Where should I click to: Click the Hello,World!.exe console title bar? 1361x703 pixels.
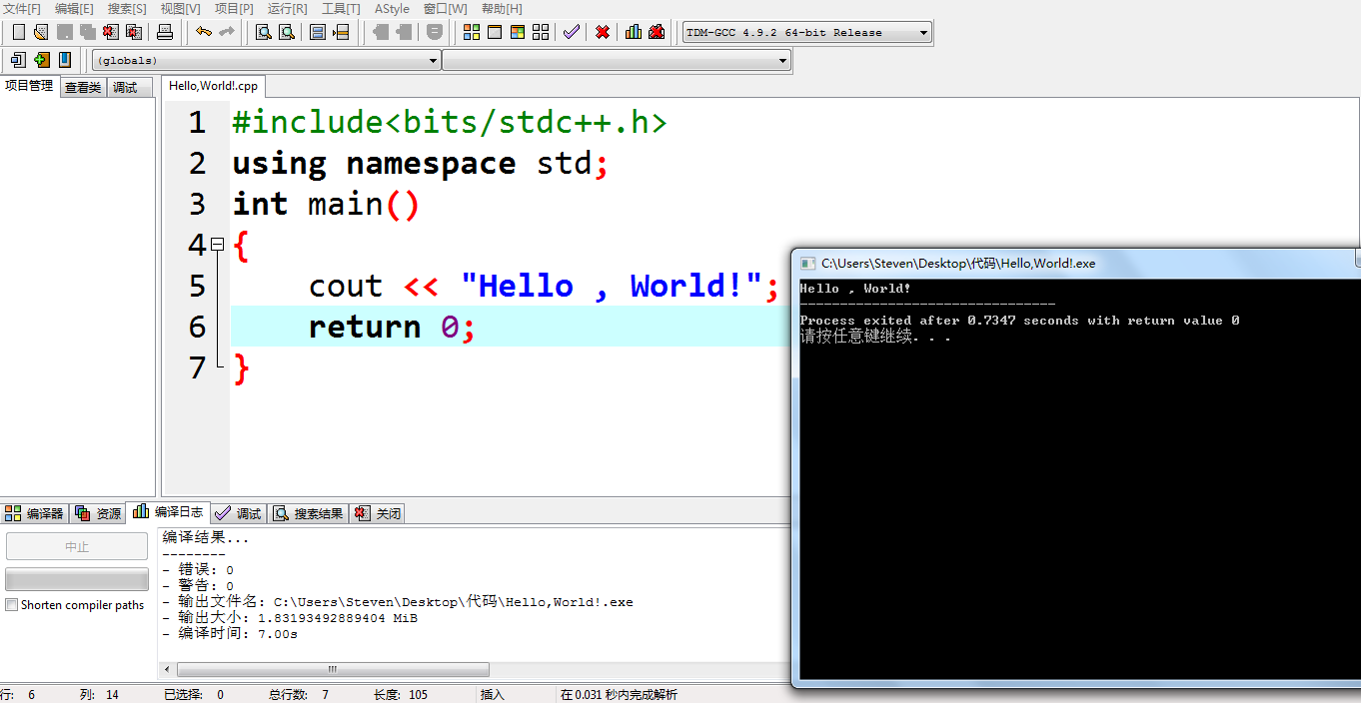[1076, 264]
